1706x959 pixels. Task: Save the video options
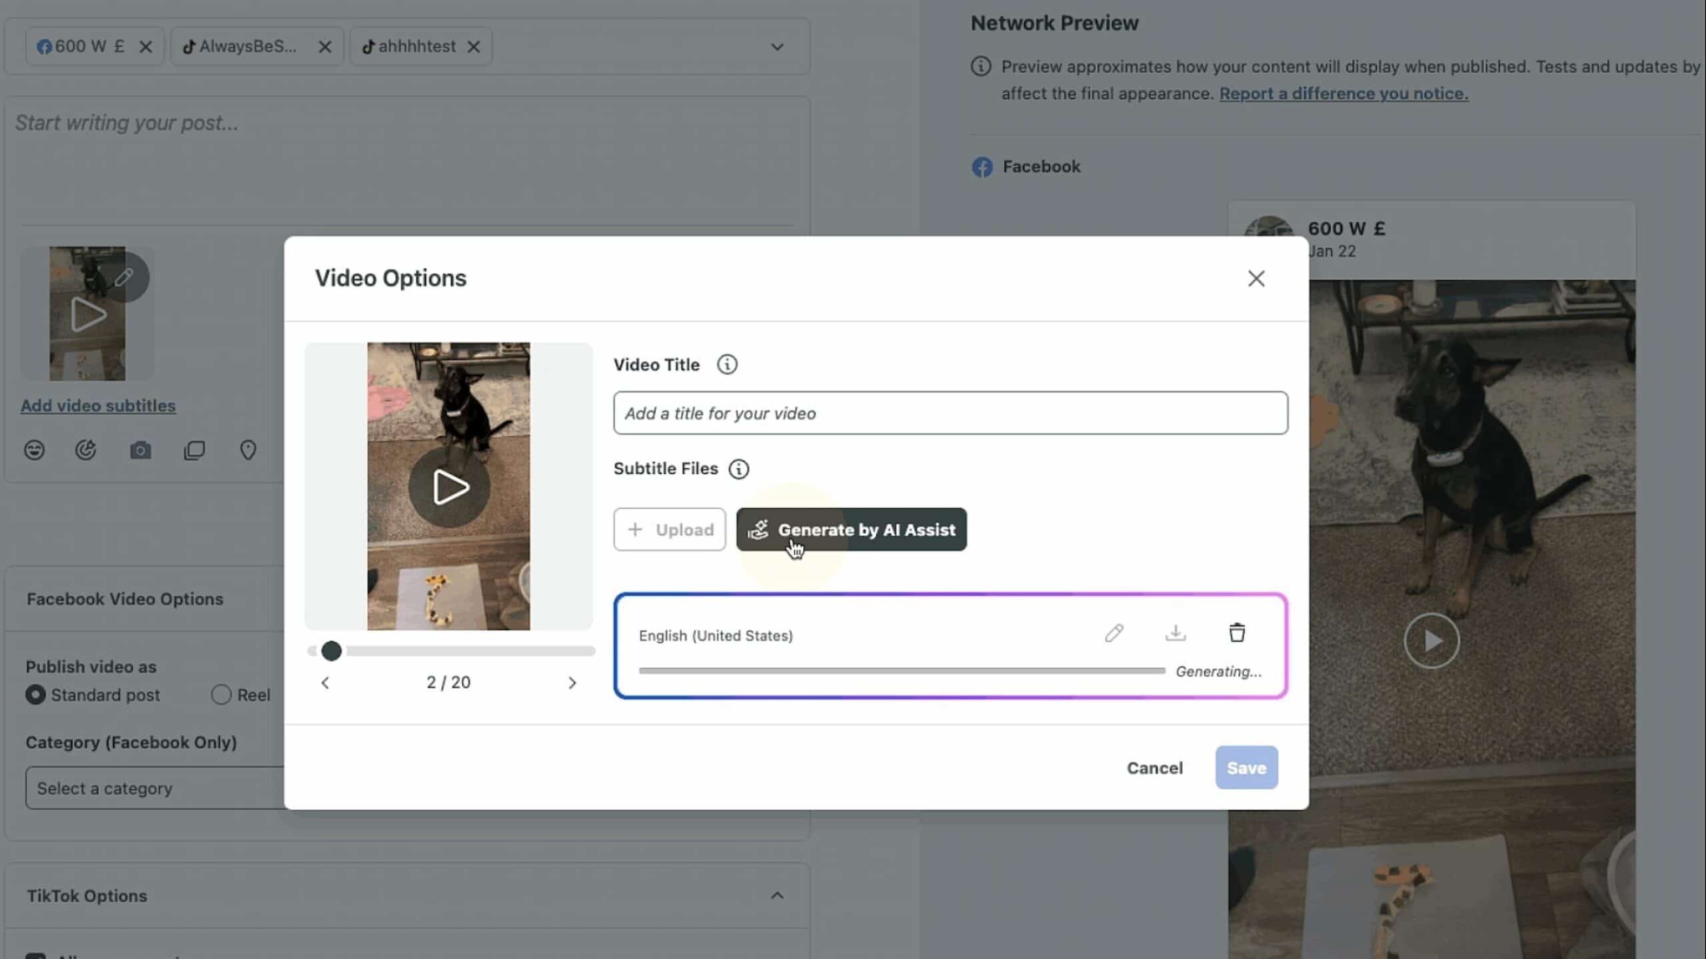[1246, 767]
